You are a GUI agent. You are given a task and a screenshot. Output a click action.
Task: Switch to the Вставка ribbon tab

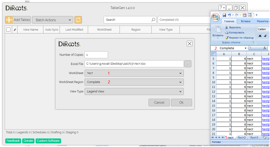(245, 21)
